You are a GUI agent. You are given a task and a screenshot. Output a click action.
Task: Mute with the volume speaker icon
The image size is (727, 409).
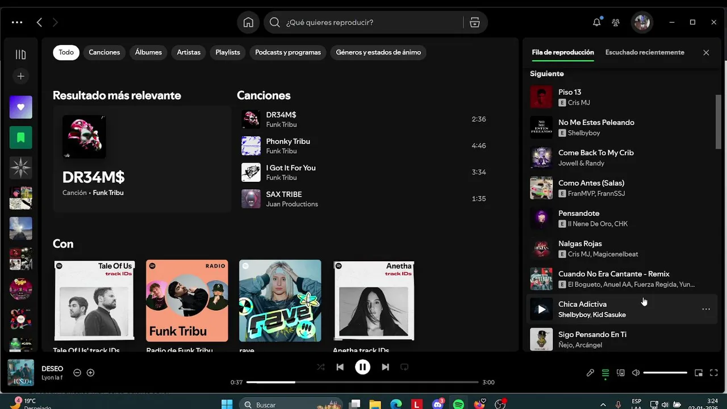click(636, 373)
